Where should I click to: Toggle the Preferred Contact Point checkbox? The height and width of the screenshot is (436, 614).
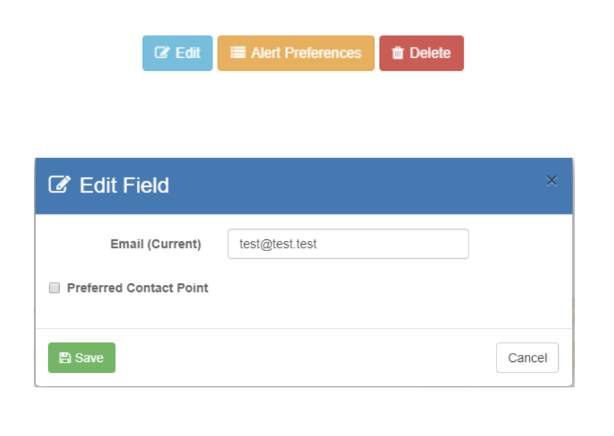[x=55, y=288]
